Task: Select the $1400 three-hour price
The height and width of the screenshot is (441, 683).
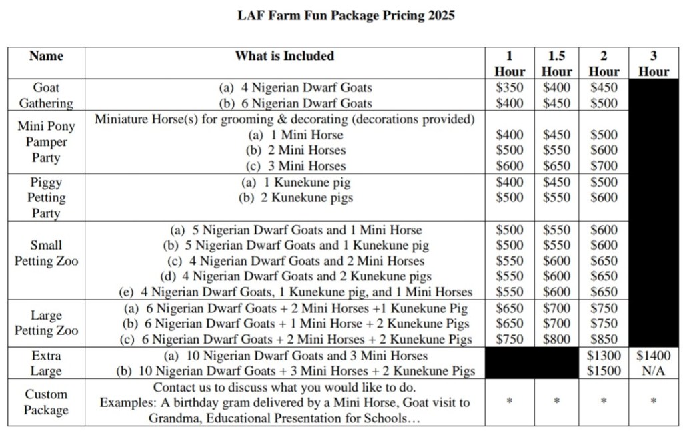Action: coord(653,356)
